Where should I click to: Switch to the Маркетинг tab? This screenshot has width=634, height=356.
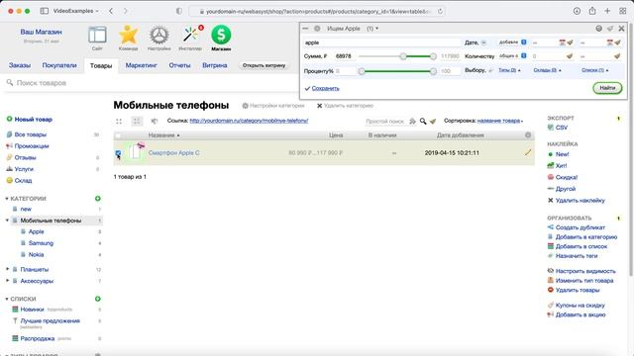(x=141, y=65)
